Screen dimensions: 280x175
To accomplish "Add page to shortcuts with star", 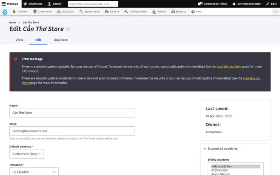I will pyautogui.click(x=68, y=29).
